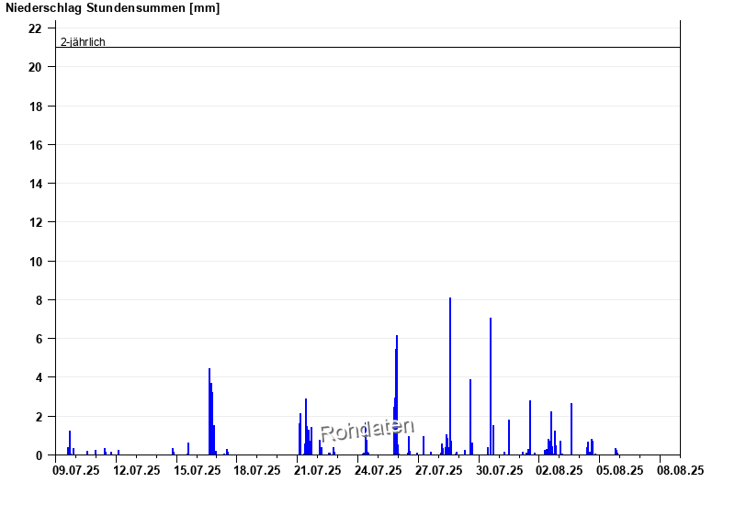
Task: Click the x-axis date label 18.07.25
Action: pyautogui.click(x=257, y=470)
